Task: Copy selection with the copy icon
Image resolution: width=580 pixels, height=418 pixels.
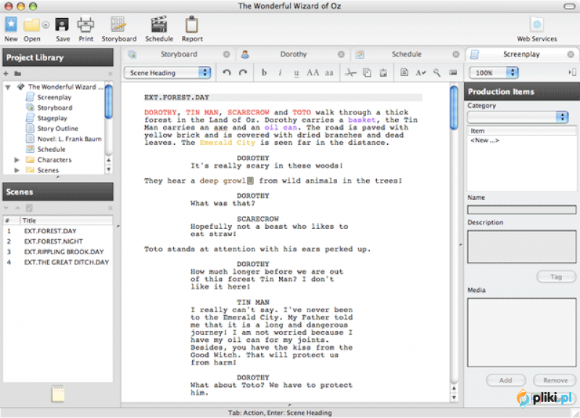Action: pos(367,73)
